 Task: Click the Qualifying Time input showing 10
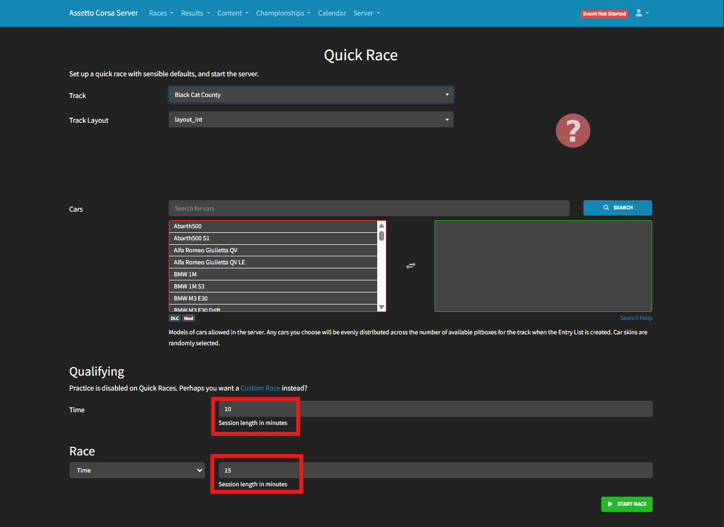[x=435, y=409]
